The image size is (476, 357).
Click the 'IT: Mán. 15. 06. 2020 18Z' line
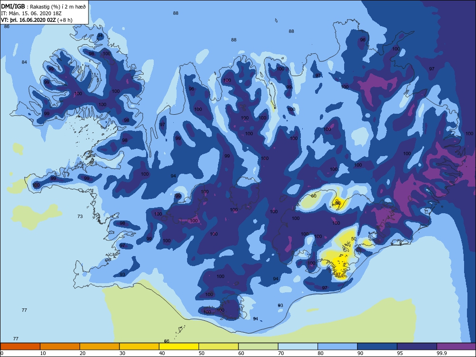[x=31, y=13]
